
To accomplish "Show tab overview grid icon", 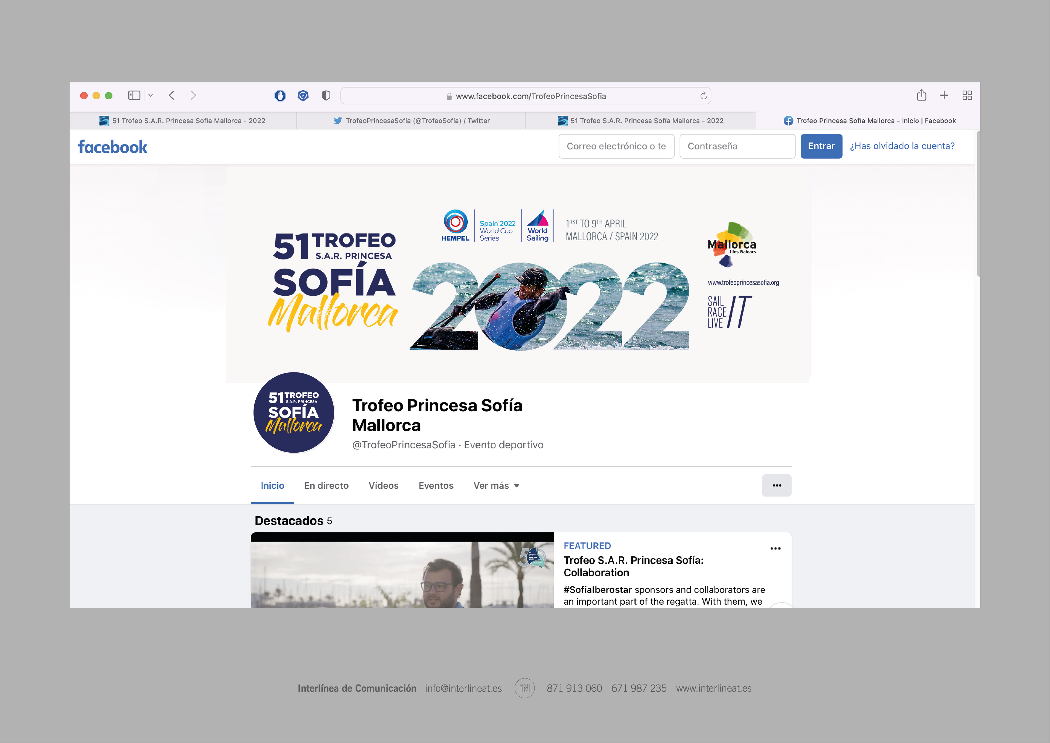I will 967,95.
